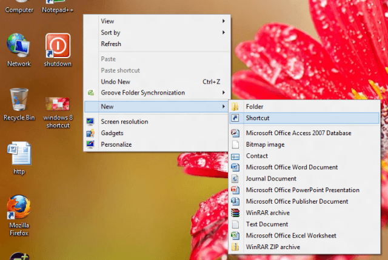Open the Sort by menu entry
This screenshot has height=260, width=388.
157,33
